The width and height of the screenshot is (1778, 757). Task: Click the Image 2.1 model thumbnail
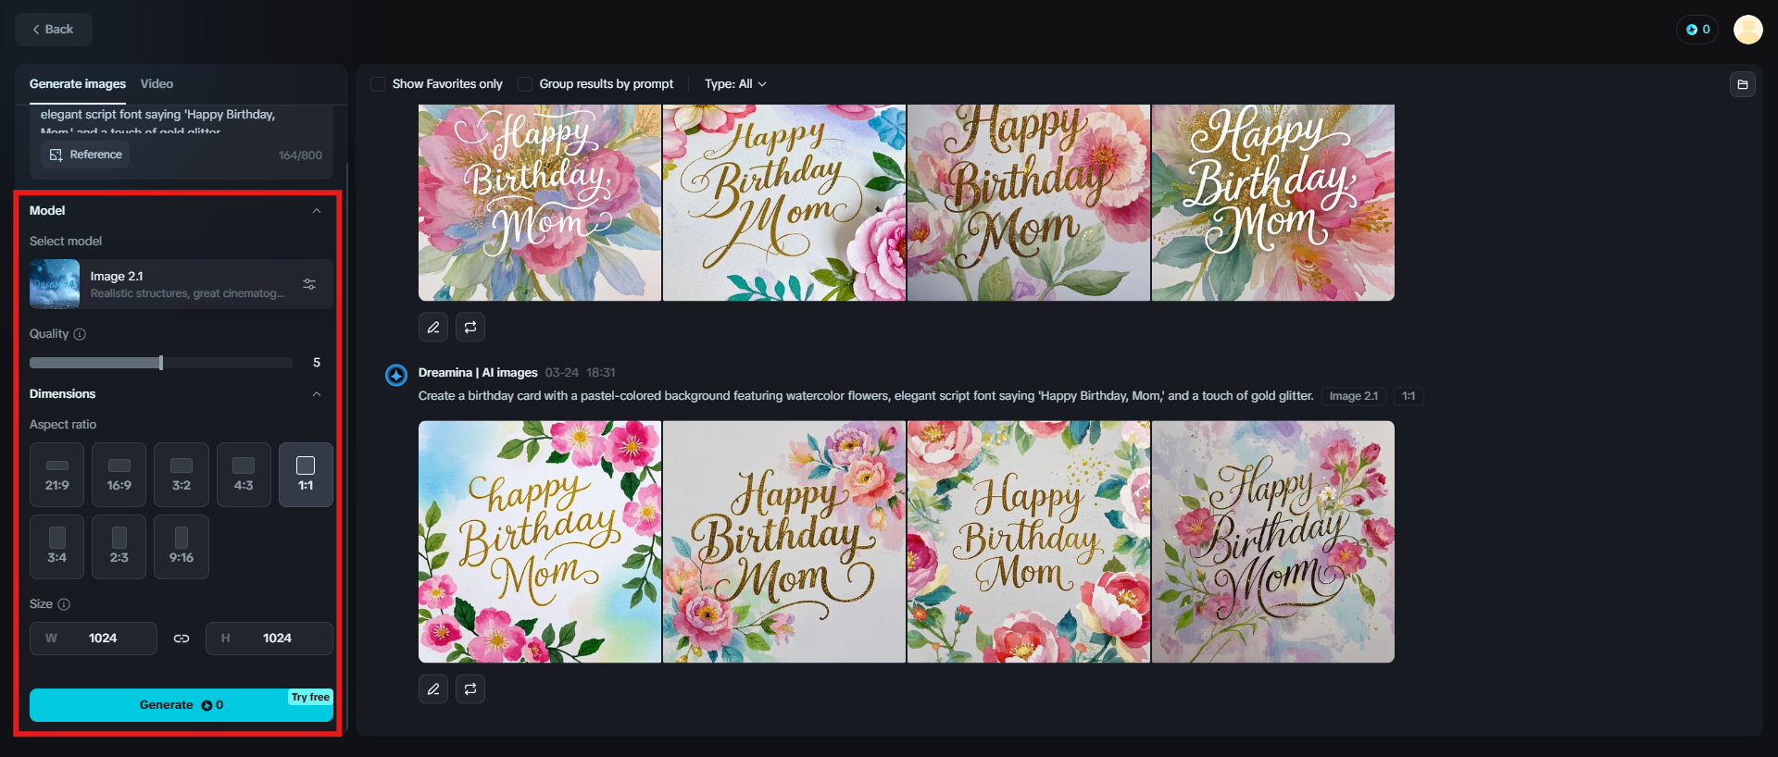(x=55, y=284)
